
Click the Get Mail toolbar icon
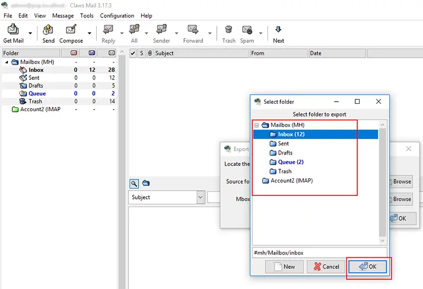[x=13, y=29]
